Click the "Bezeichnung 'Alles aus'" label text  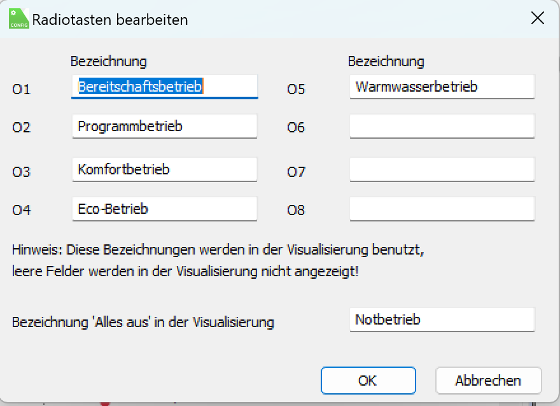(143, 322)
